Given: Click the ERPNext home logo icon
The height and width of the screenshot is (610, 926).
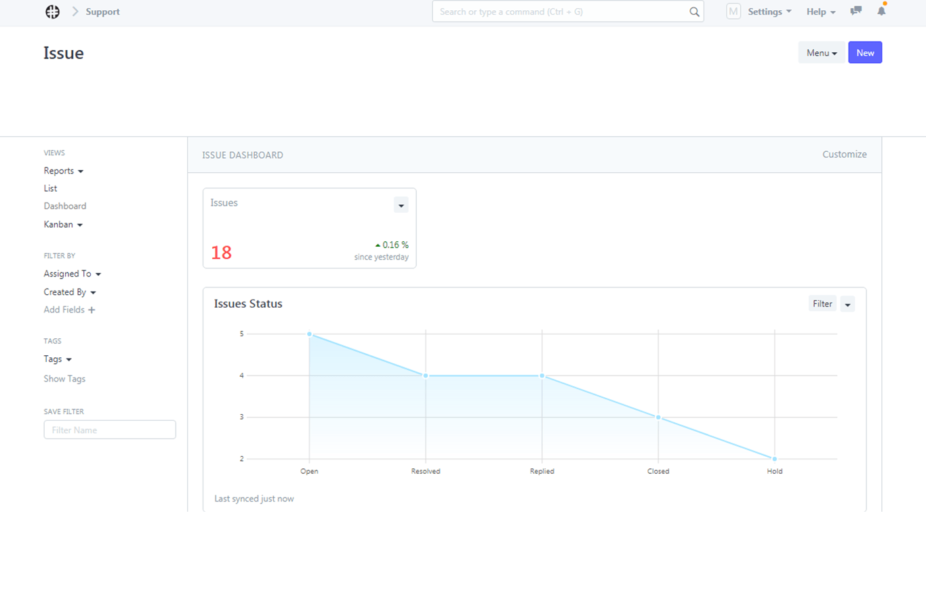Looking at the screenshot, I should 52,12.
